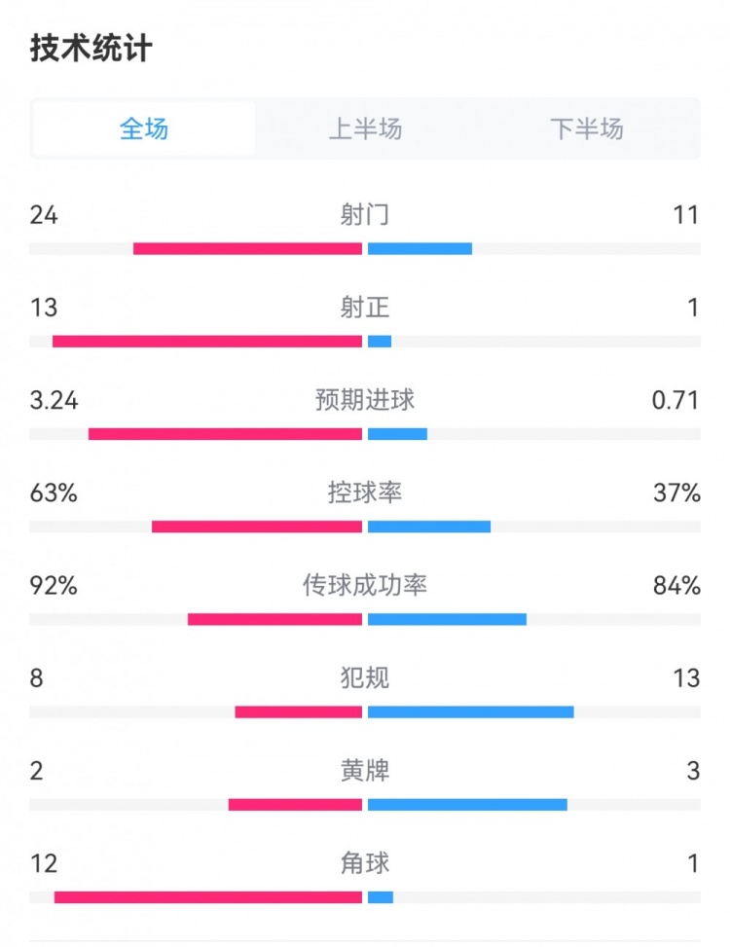730x947 pixels.
Task: Click the blue 控球率 bar
Action: point(429,527)
